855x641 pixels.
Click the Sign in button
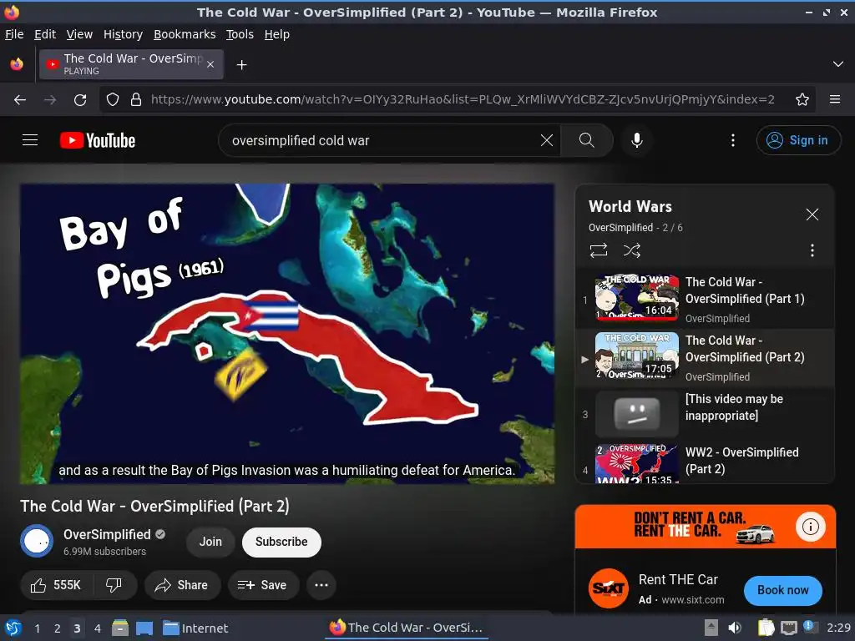tap(798, 140)
